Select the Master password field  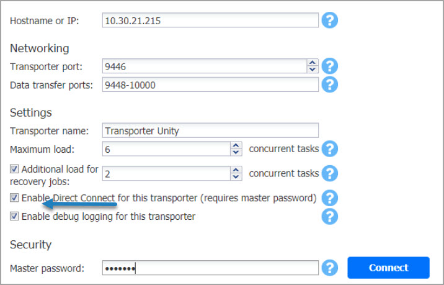210,268
